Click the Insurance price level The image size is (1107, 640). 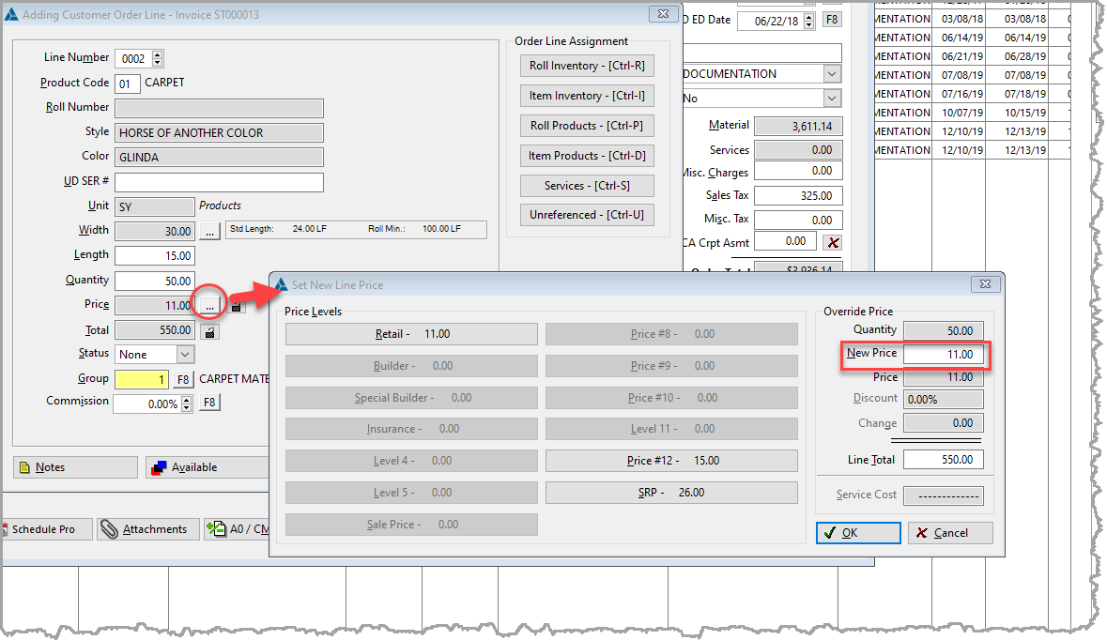[411, 428]
